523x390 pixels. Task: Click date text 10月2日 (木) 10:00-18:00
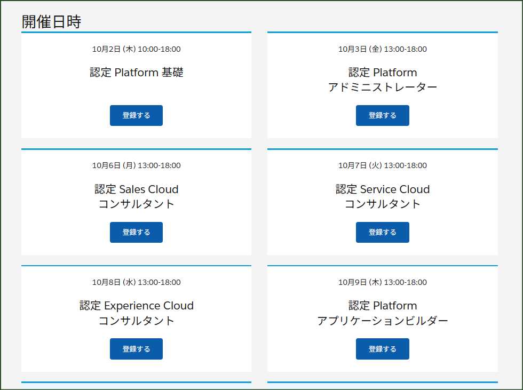click(x=136, y=49)
